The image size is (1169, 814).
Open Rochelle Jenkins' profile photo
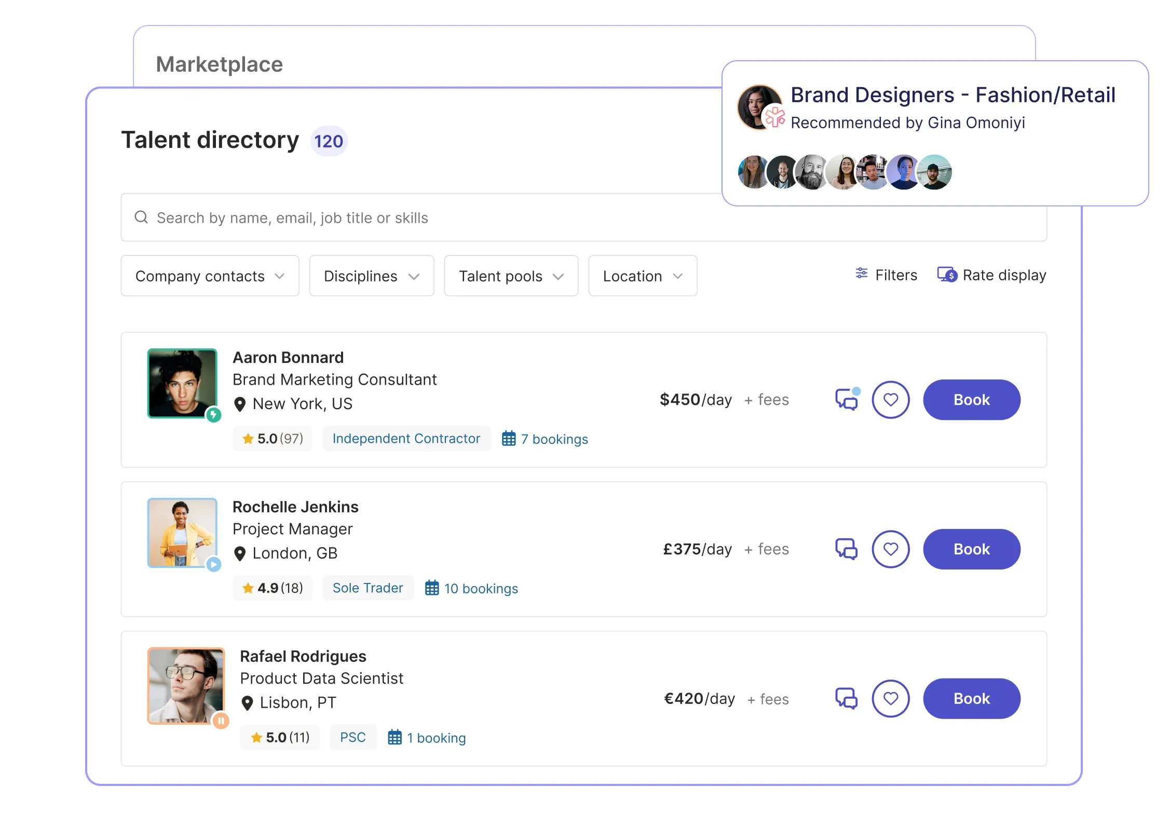click(182, 533)
